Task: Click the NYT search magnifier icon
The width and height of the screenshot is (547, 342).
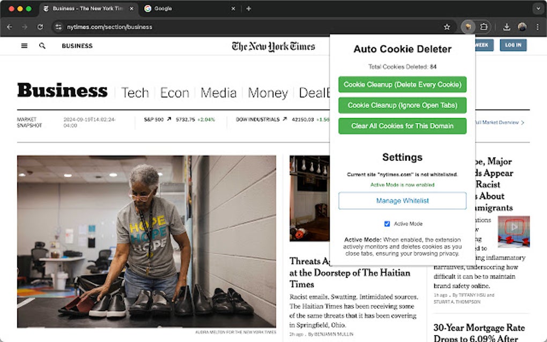Action: 42,46
